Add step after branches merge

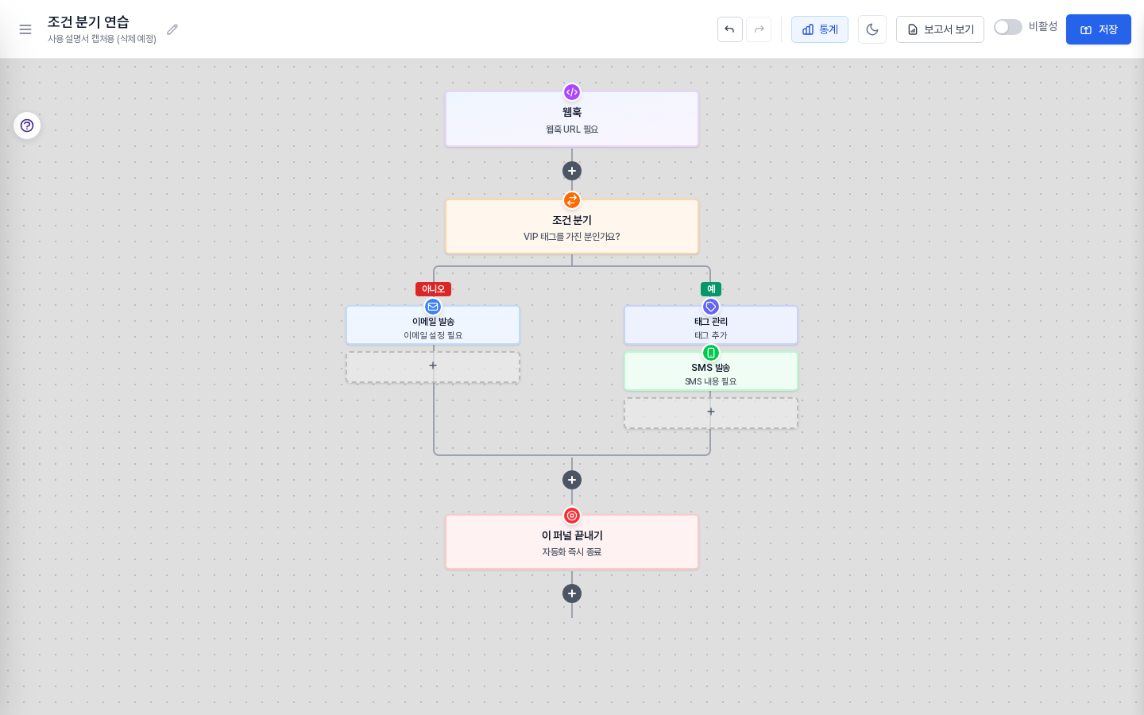coord(572,480)
